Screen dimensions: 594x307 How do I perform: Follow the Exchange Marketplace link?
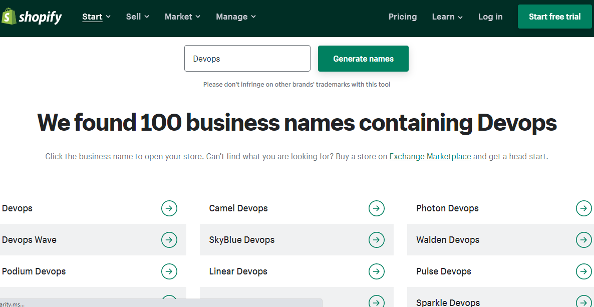point(430,156)
